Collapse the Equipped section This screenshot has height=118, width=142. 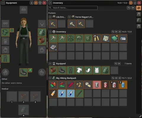pos(50,64)
